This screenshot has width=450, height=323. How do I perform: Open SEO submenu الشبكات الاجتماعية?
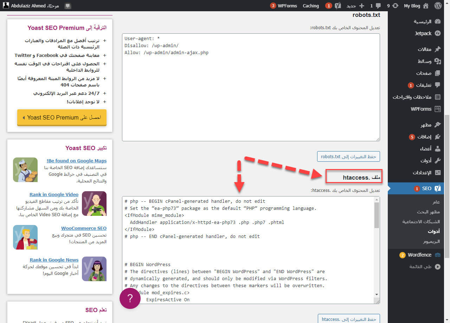click(x=421, y=222)
